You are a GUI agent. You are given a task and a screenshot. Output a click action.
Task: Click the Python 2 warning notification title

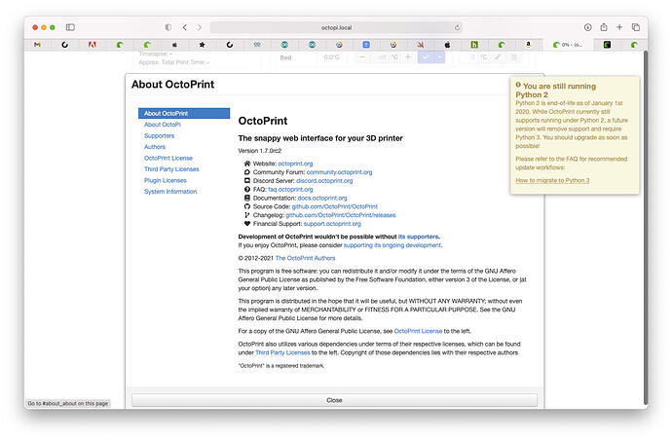555,90
